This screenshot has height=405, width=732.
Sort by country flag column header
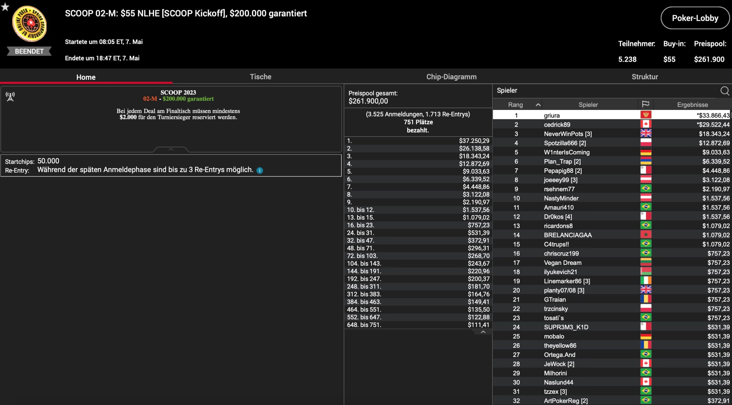pyautogui.click(x=646, y=104)
